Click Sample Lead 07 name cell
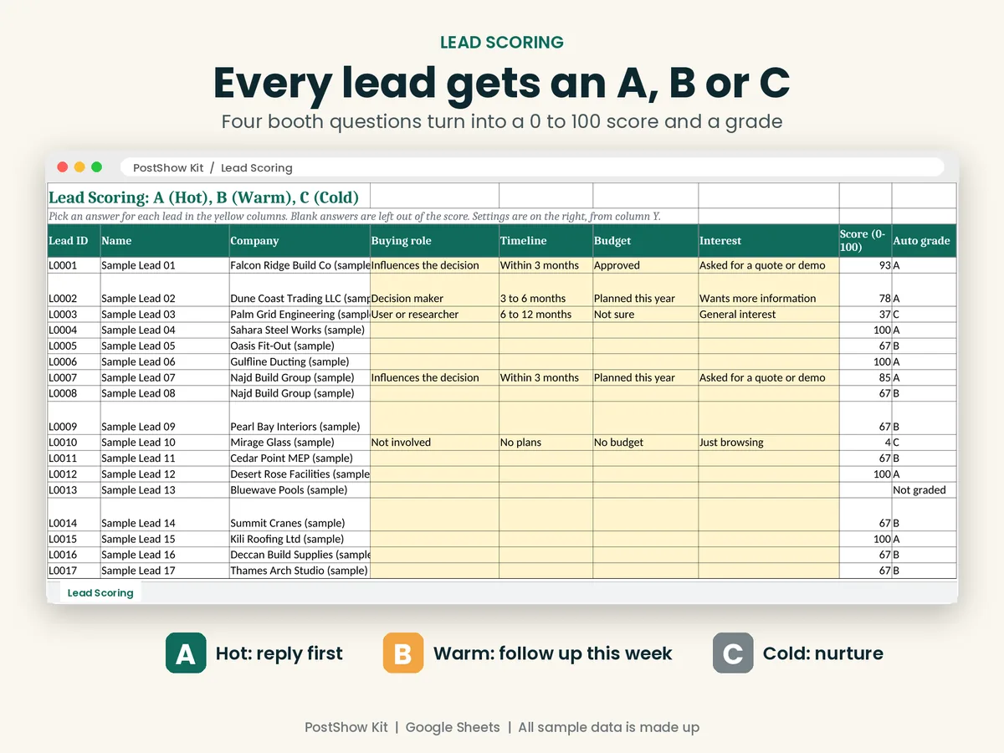The image size is (1004, 753). (x=164, y=378)
